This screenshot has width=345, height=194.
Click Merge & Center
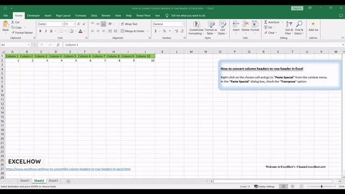pyautogui.click(x=133, y=31)
